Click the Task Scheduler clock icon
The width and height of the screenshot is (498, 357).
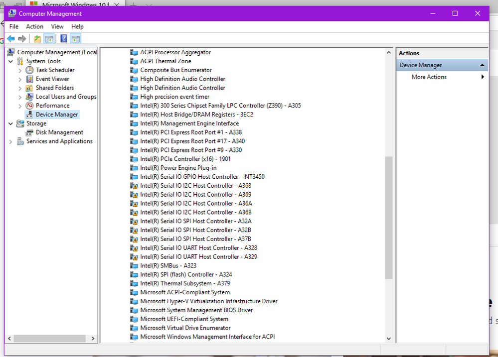(29, 70)
